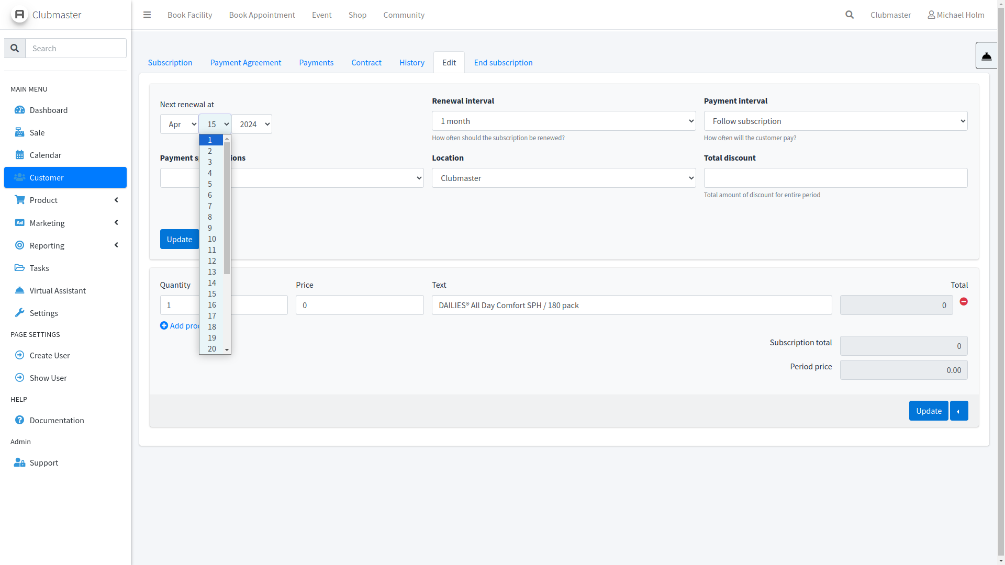Screen dimensions: 1005x565
Task: Click the Dashboard gauge icon in sidebar
Action: click(x=19, y=110)
